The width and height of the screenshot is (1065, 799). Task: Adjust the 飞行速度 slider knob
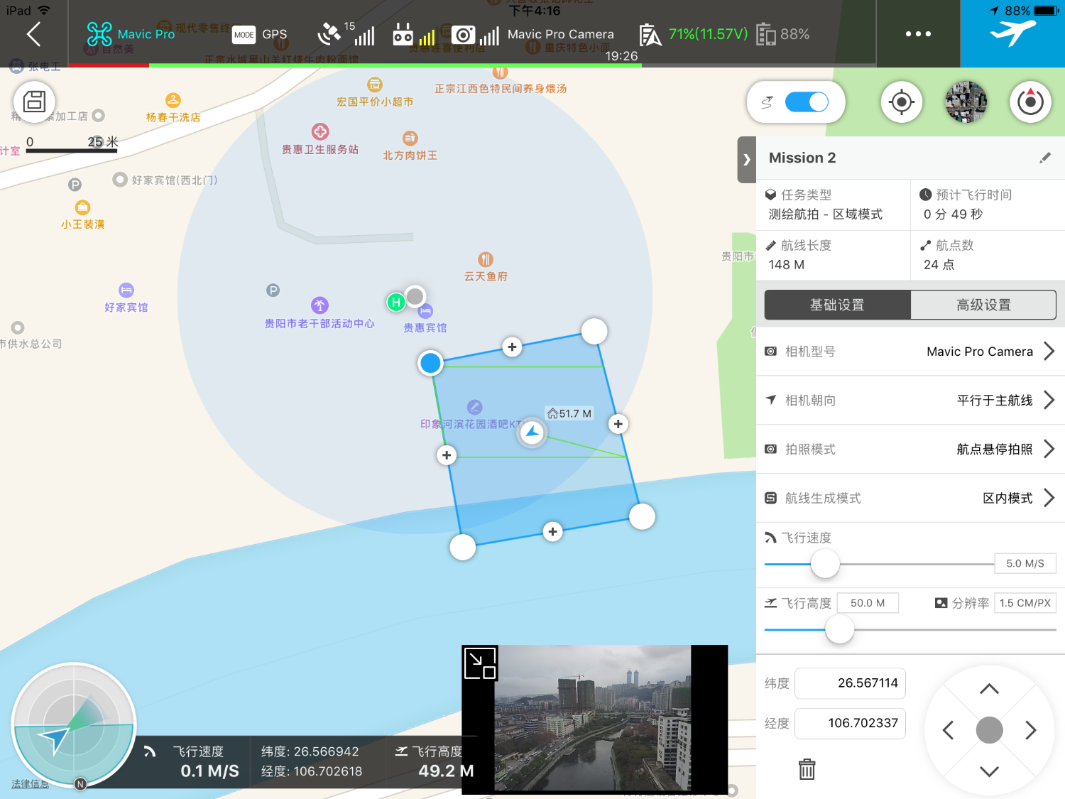tap(825, 564)
